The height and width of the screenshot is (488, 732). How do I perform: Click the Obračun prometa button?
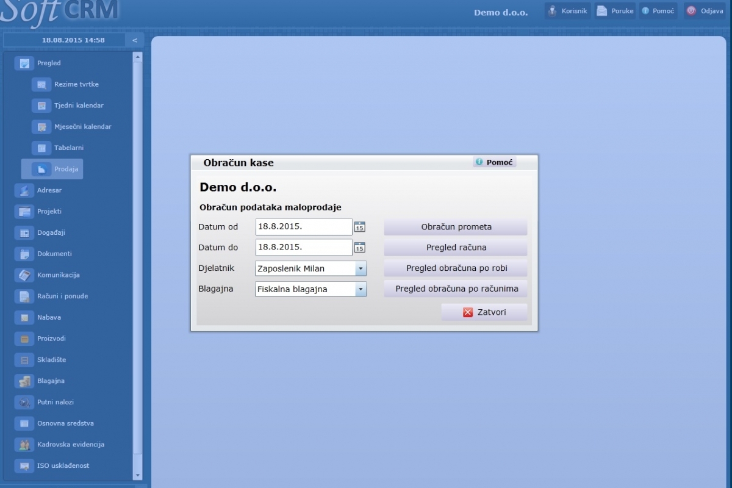pos(456,227)
